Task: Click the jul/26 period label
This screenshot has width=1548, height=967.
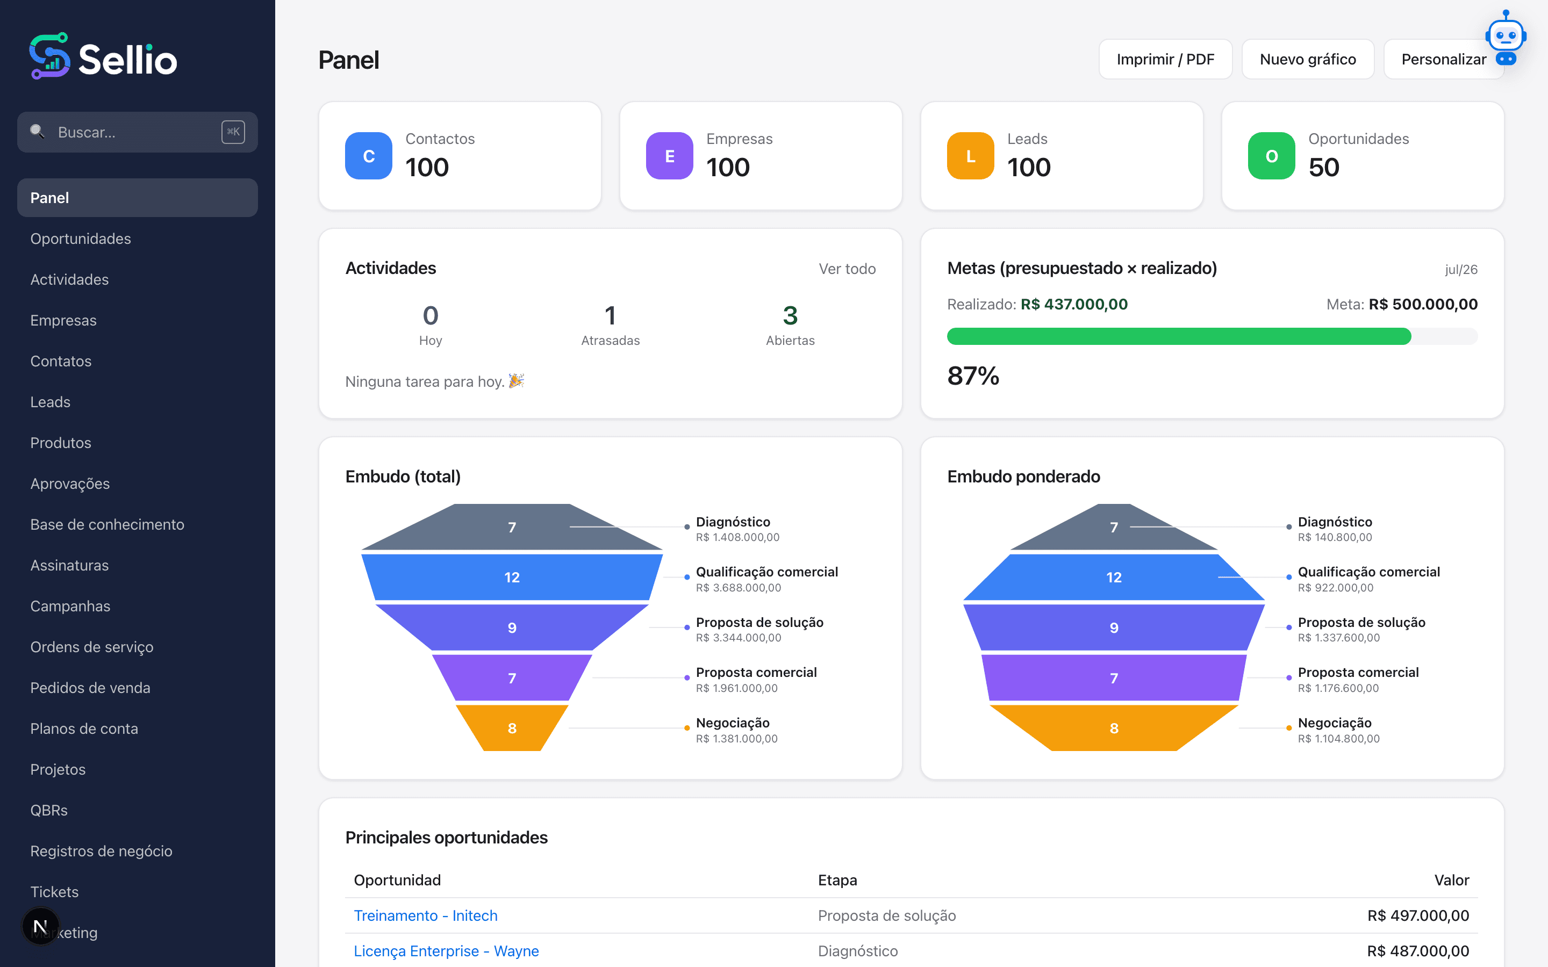Action: coord(1461,269)
